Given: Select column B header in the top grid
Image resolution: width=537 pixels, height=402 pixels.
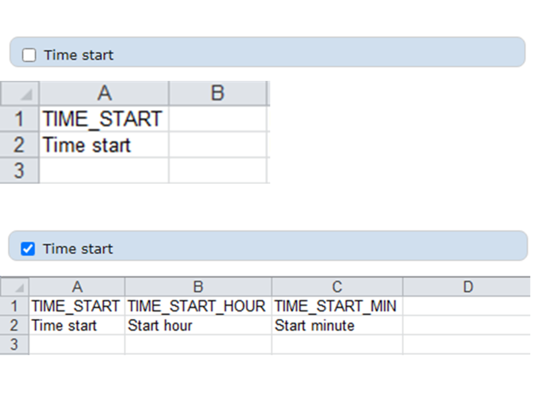Looking at the screenshot, I should [219, 93].
